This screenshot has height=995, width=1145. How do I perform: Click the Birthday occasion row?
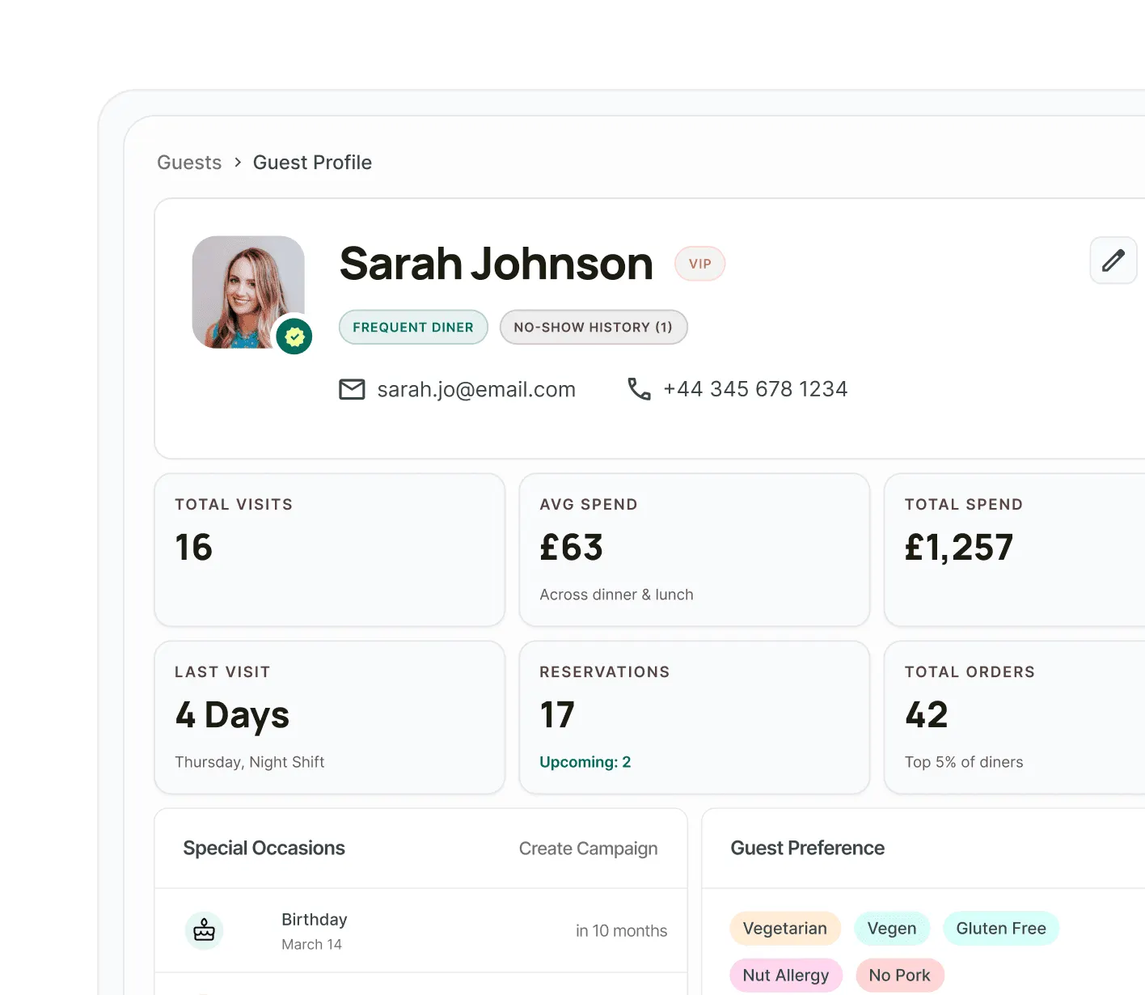click(420, 930)
